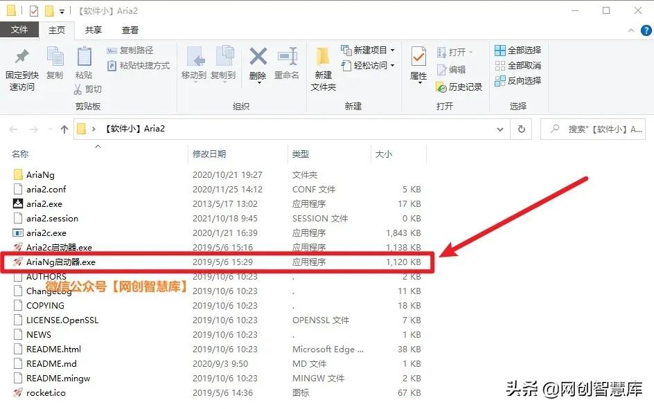The image size is (654, 409).
Task: Open the address bar dropdown chevron
Action: click(x=500, y=129)
